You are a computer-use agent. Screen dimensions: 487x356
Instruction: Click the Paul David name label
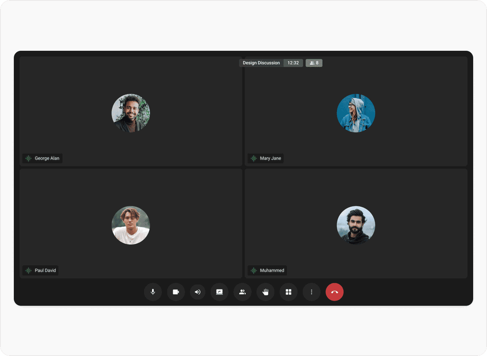[45, 271]
